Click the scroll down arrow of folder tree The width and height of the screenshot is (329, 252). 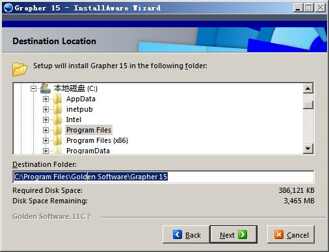(308, 149)
